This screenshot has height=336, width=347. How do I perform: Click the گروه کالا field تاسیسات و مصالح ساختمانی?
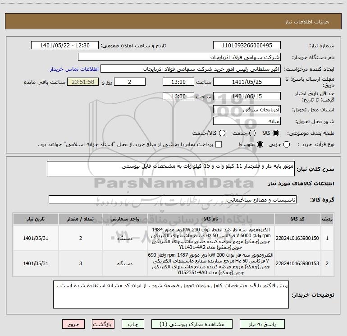coord(173,199)
